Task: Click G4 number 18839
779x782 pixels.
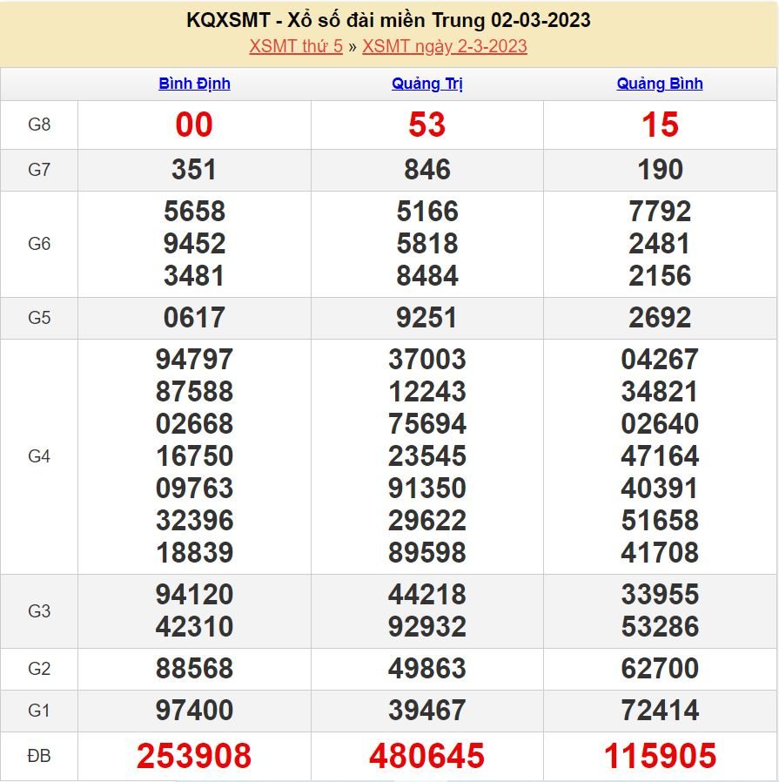Action: point(194,553)
